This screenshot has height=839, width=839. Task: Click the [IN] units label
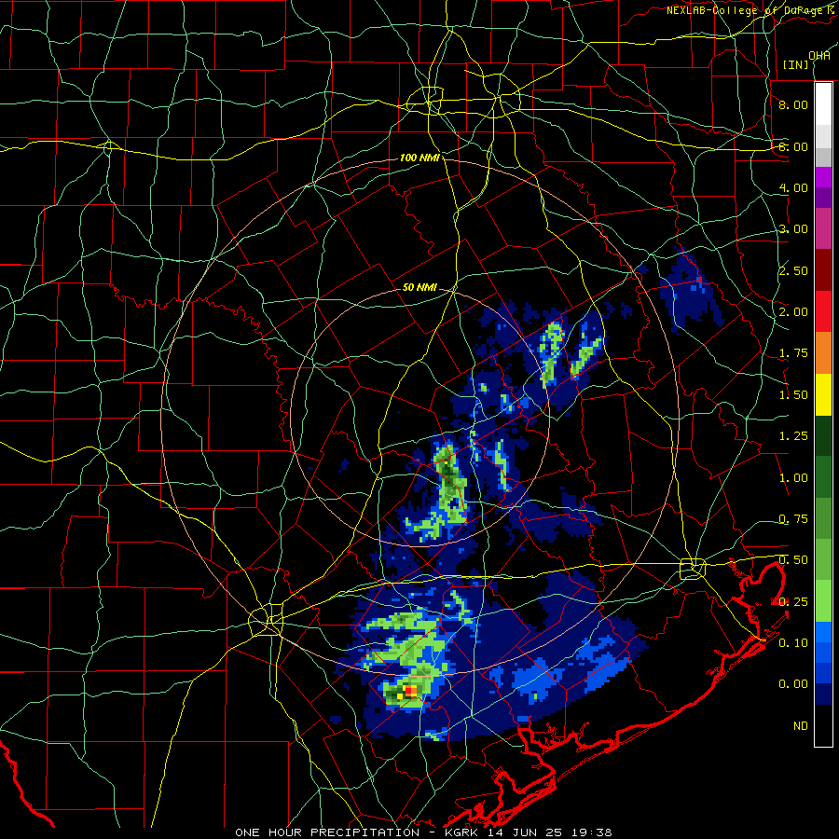click(795, 64)
